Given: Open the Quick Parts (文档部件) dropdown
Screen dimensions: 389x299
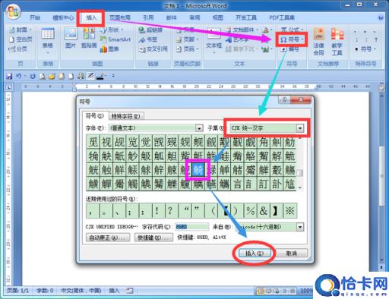Looking at the screenshot, I should click(242, 30).
